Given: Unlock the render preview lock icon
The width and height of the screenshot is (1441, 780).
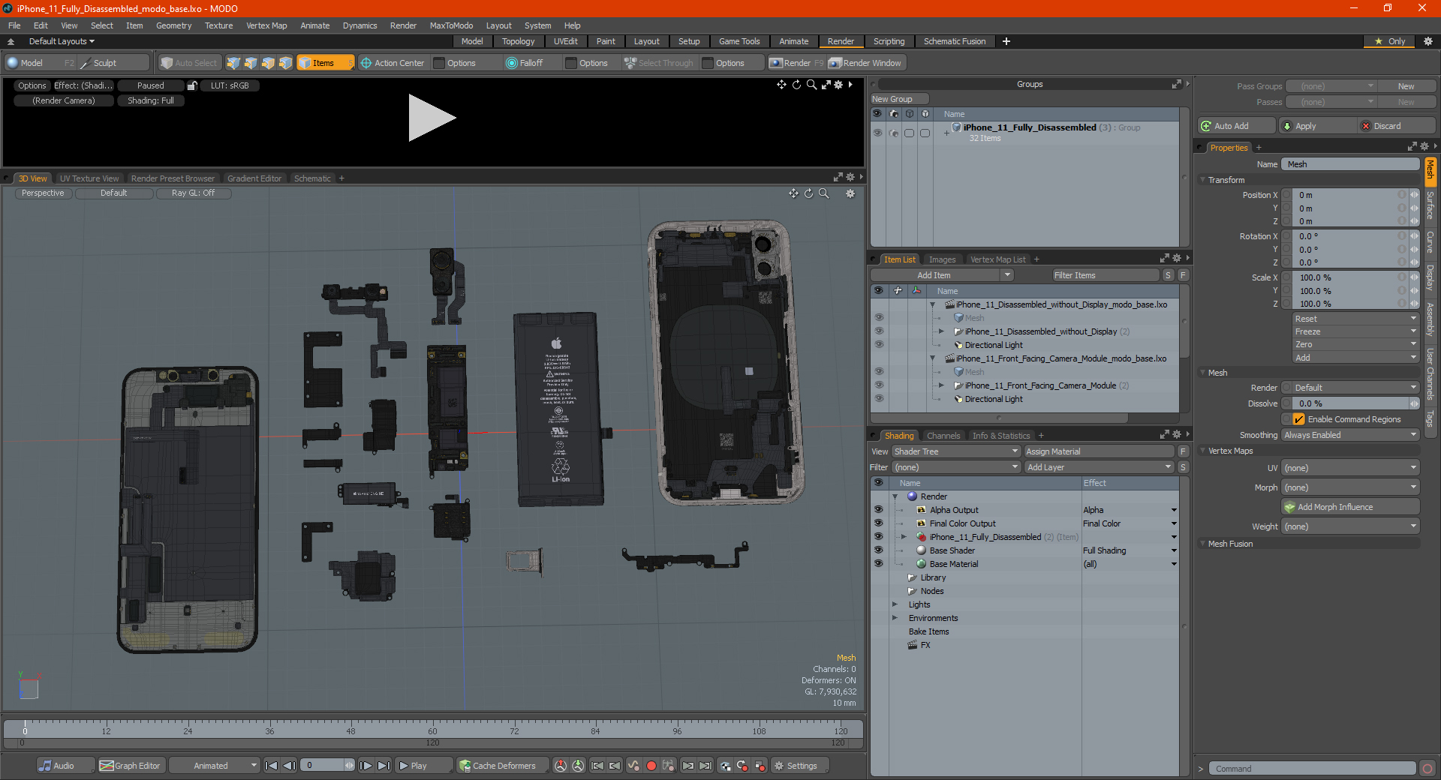Looking at the screenshot, I should click(192, 85).
